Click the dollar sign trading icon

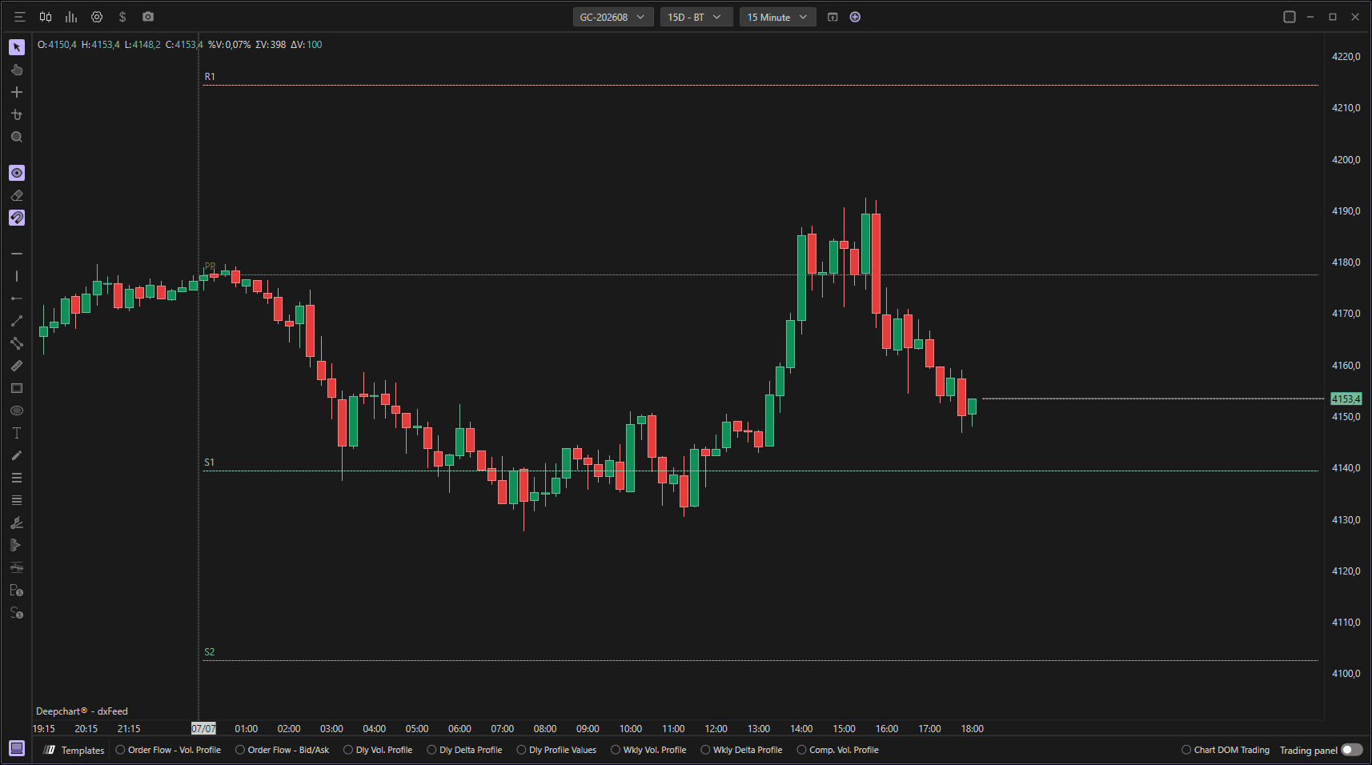tap(122, 17)
